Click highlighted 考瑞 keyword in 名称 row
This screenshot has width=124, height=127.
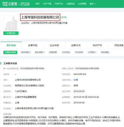pyautogui.click(x=21, y=80)
